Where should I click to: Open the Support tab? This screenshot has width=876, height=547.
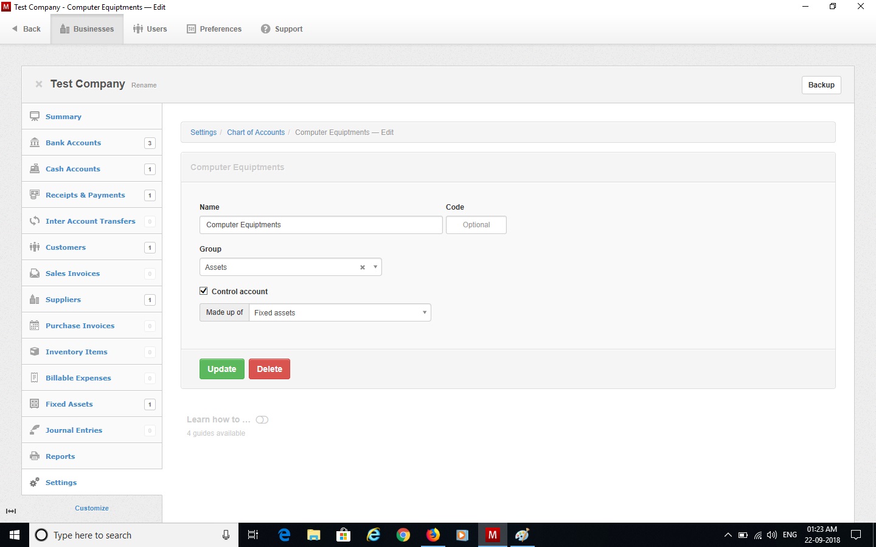point(282,29)
